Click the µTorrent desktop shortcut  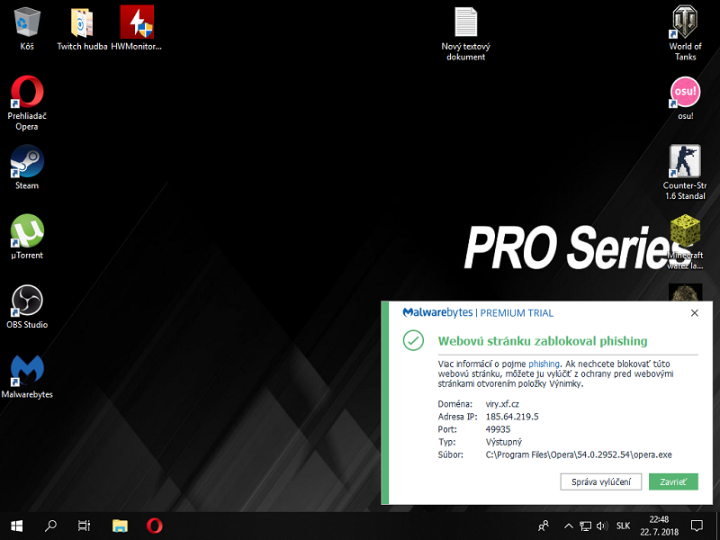27,237
